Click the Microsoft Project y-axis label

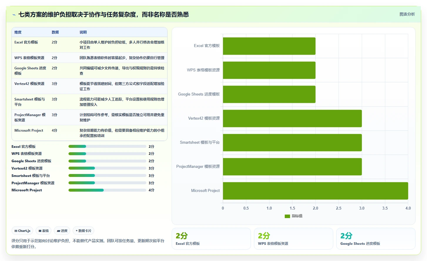pos(205,191)
